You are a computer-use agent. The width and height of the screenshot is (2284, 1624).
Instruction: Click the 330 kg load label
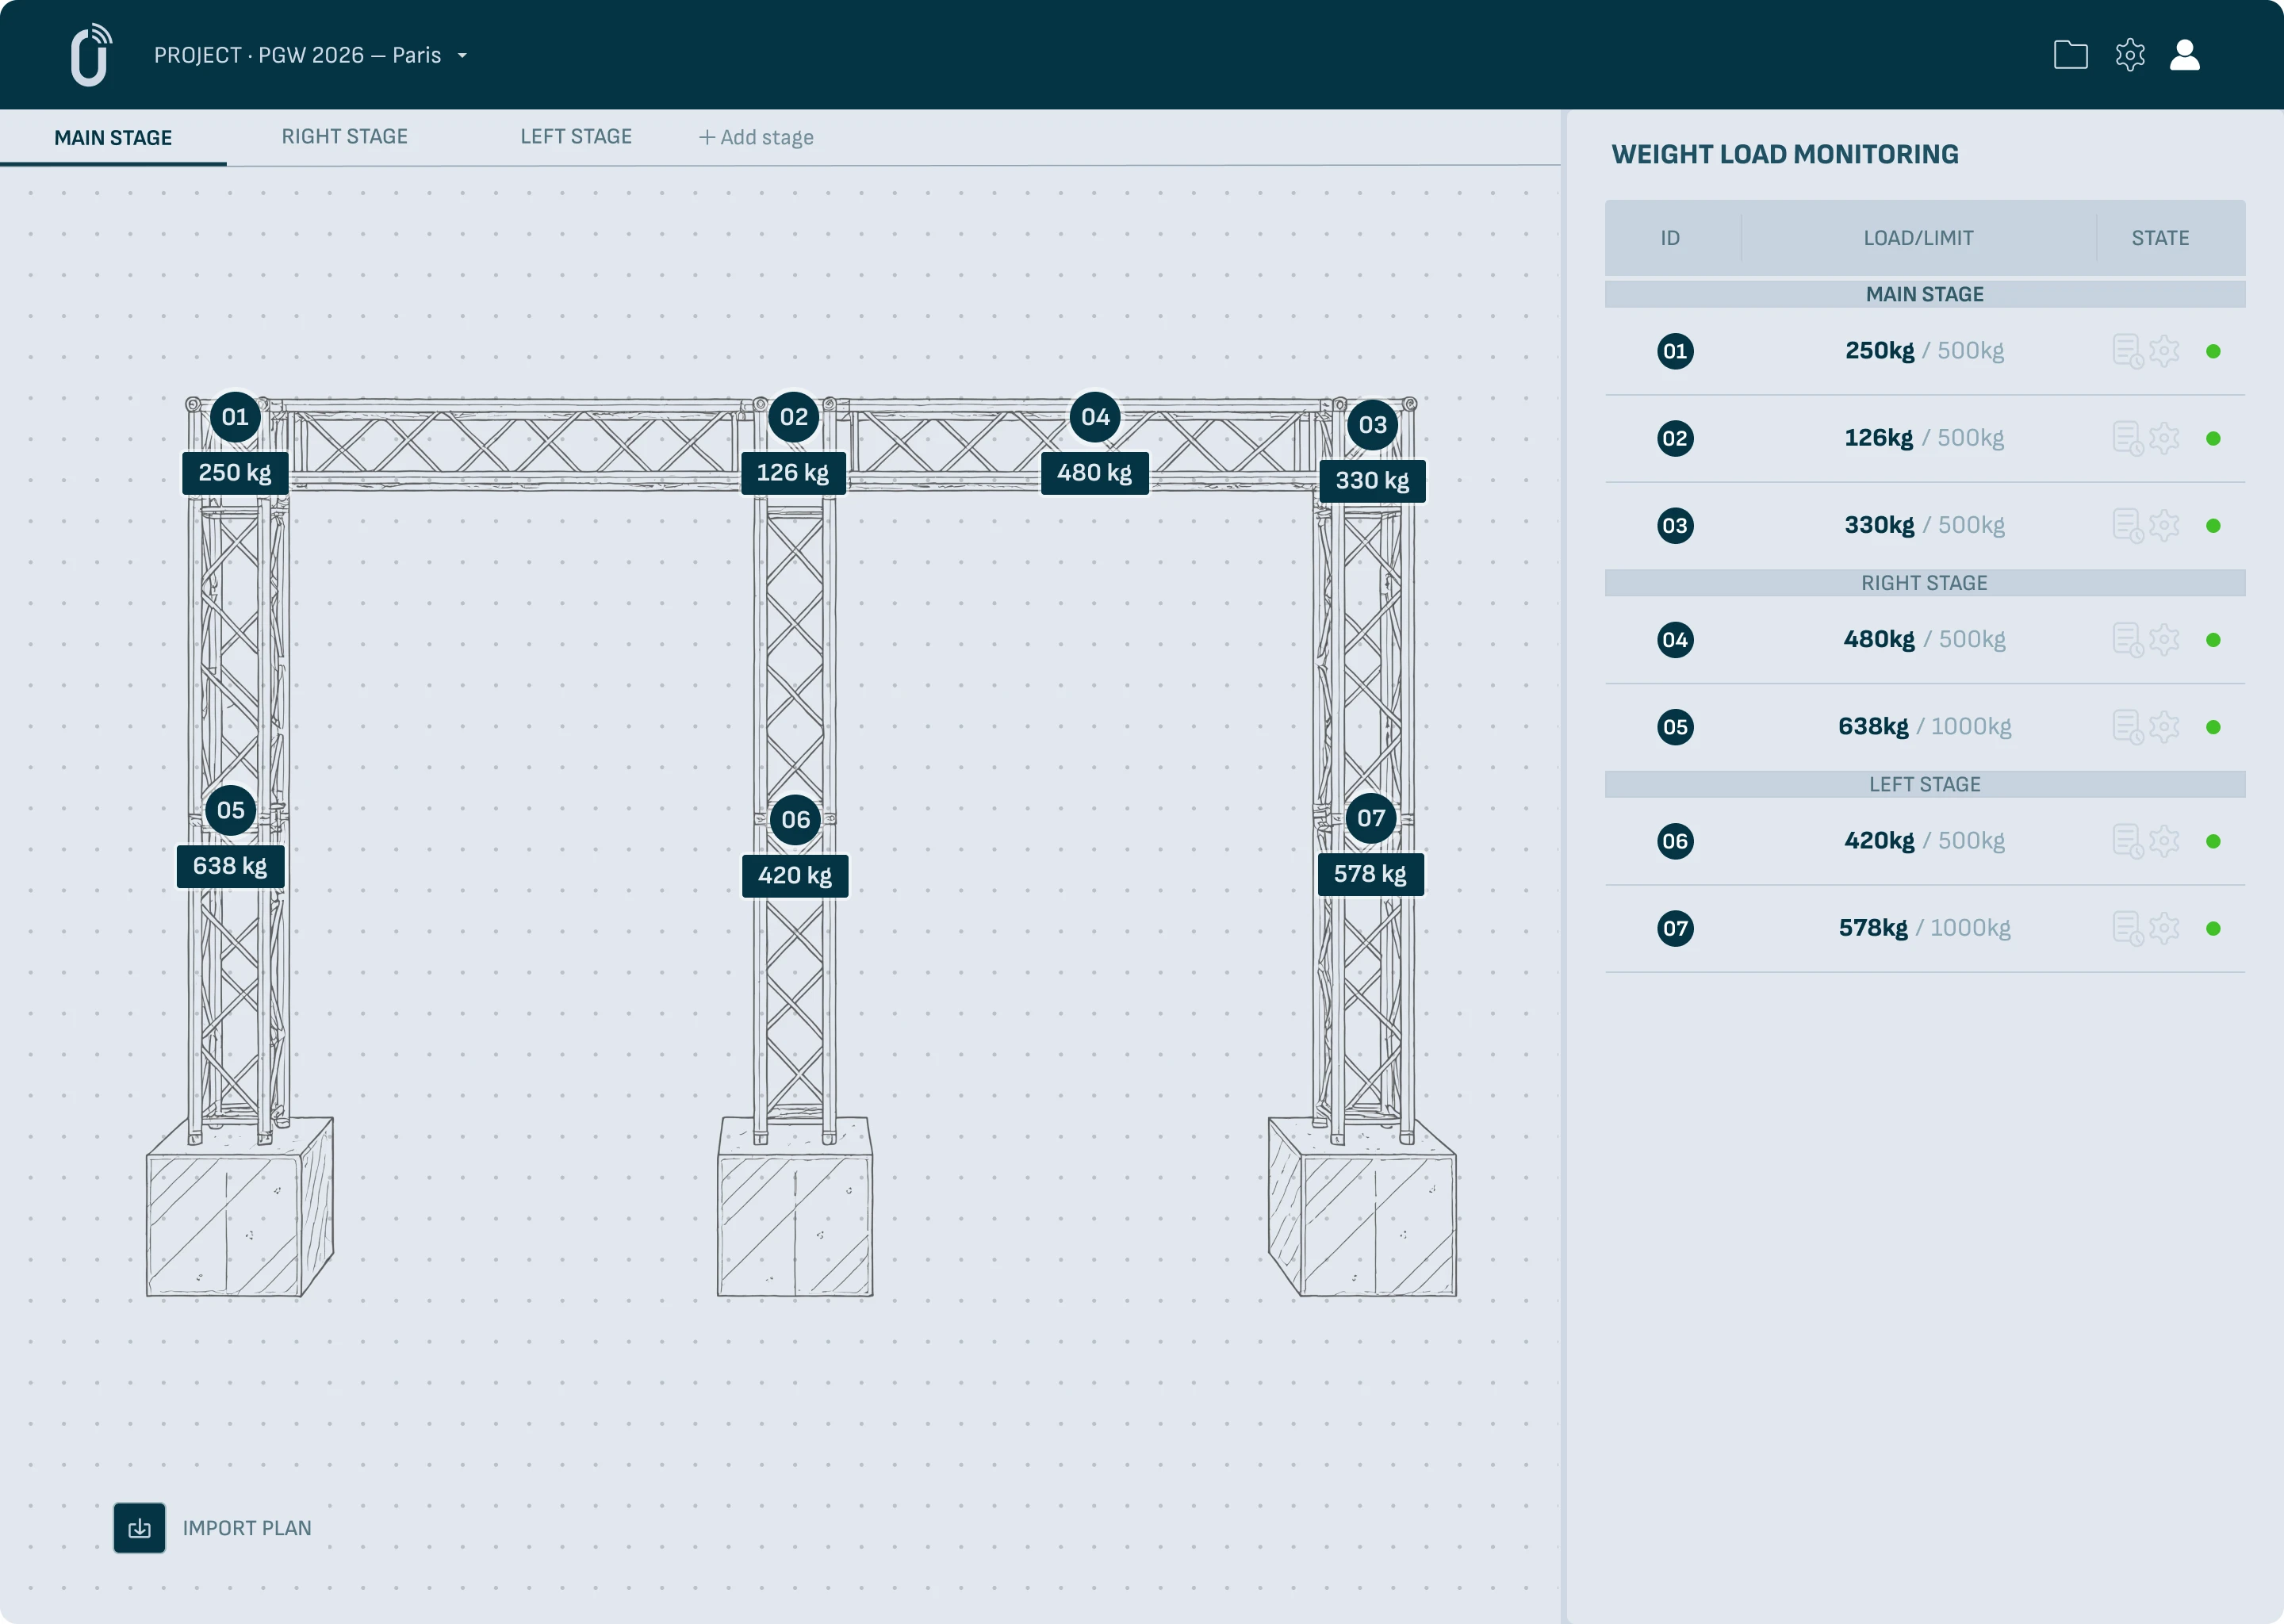tap(1373, 481)
